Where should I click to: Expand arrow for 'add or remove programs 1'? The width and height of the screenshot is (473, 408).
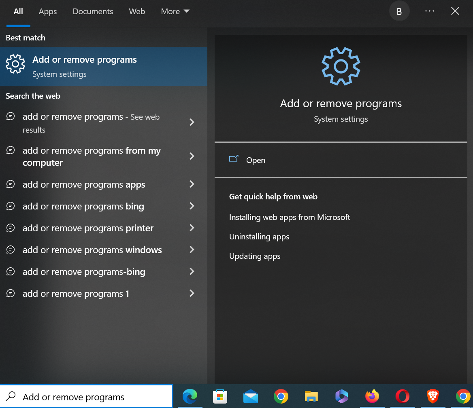[192, 293]
